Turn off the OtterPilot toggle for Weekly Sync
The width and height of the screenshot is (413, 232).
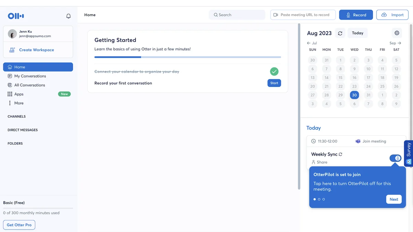point(395,158)
